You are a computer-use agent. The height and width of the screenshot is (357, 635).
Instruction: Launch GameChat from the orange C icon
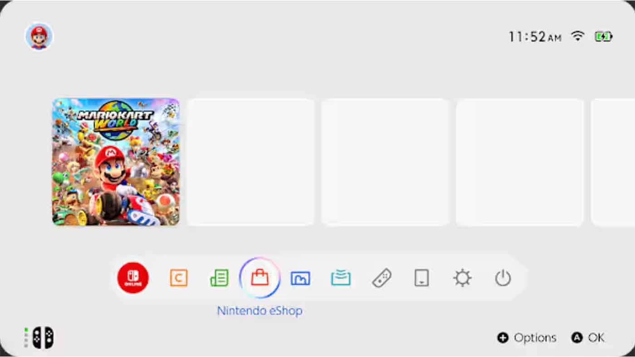178,278
